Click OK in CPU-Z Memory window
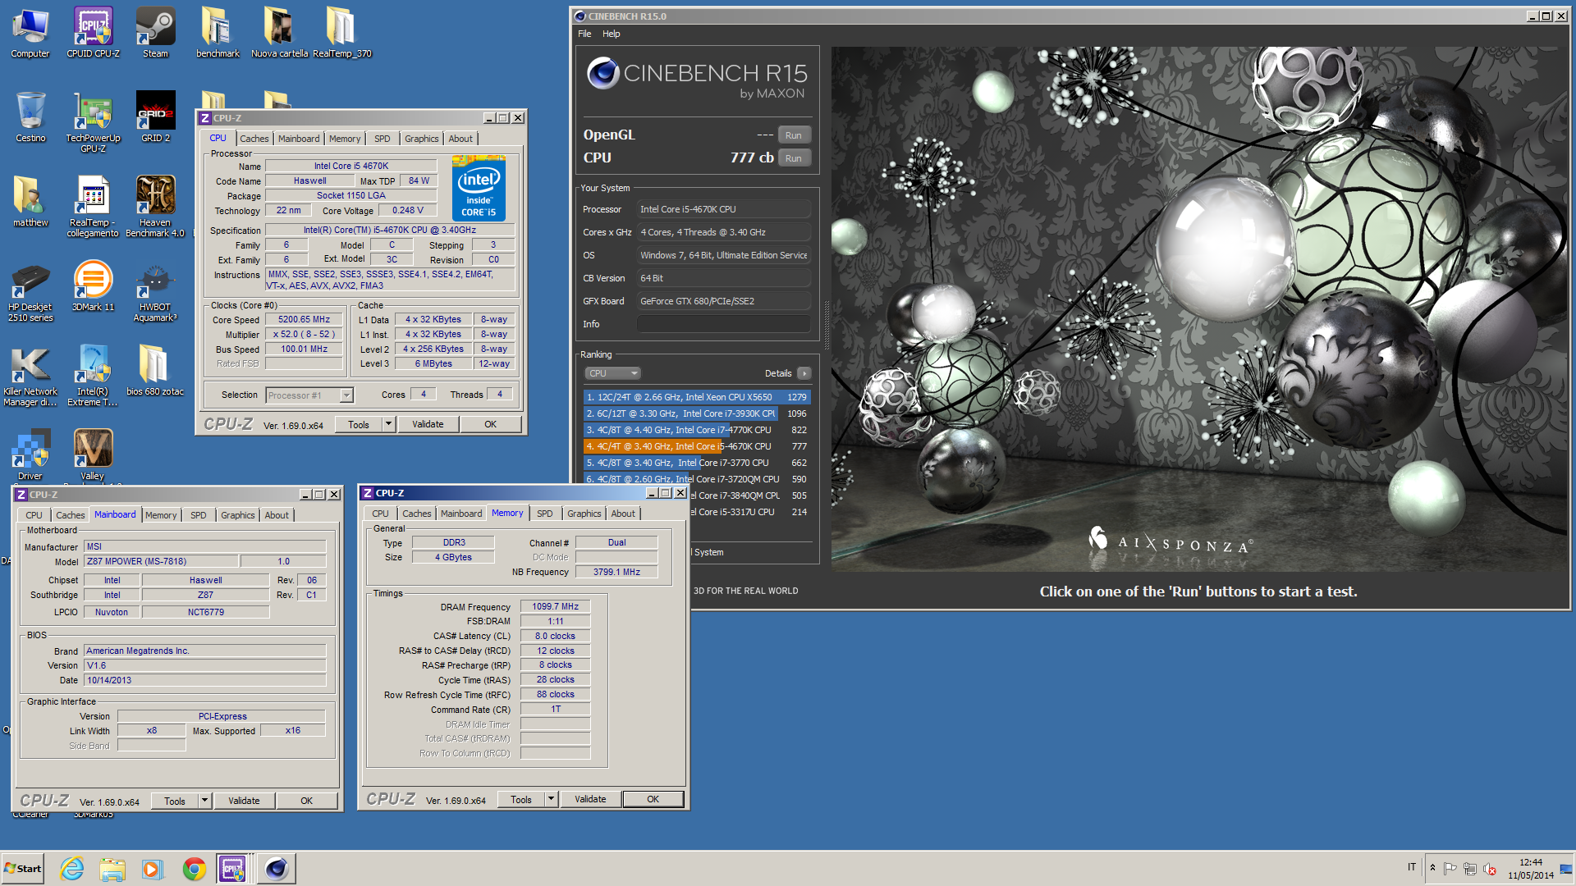Screen dimensions: 1576x886 pyautogui.click(x=653, y=799)
